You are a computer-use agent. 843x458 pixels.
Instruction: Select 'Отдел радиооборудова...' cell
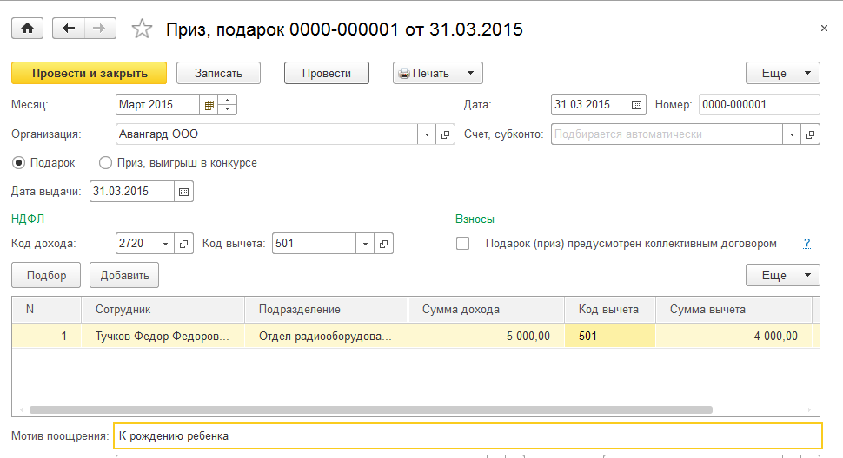tap(327, 337)
